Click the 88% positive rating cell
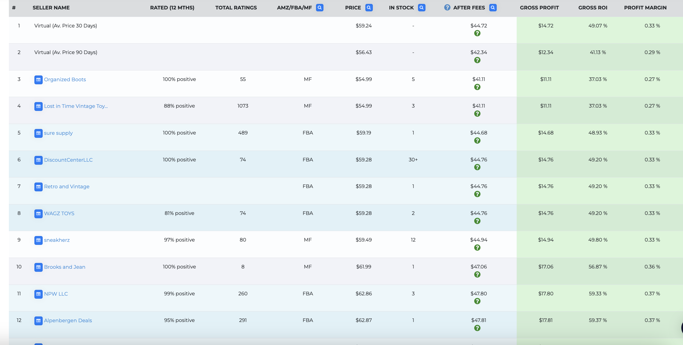Screen dimensions: 683x345 click(179, 106)
